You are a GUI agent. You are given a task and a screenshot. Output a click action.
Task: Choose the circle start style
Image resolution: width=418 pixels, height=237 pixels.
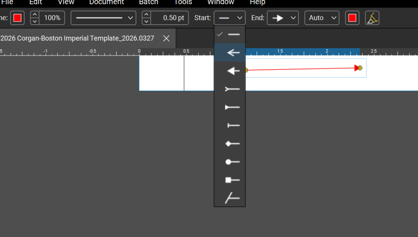[x=229, y=162]
